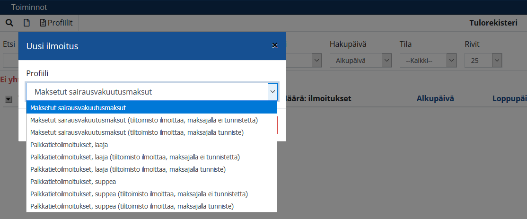Choose Maksetut sairausvakuutusmaksut, maksajalla tunniste option
The height and width of the screenshot is (219, 527).
137,132
